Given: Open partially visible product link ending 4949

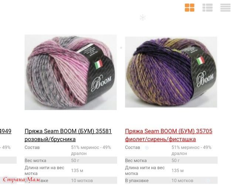Looking at the screenshot, I should click(6, 131).
